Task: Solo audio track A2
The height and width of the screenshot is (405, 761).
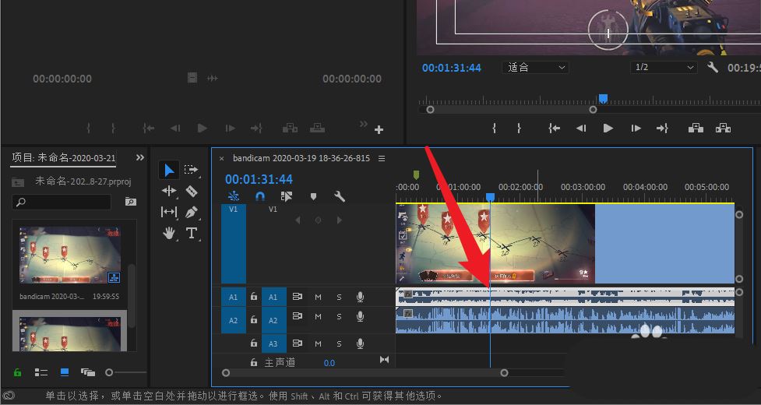Action: [339, 317]
